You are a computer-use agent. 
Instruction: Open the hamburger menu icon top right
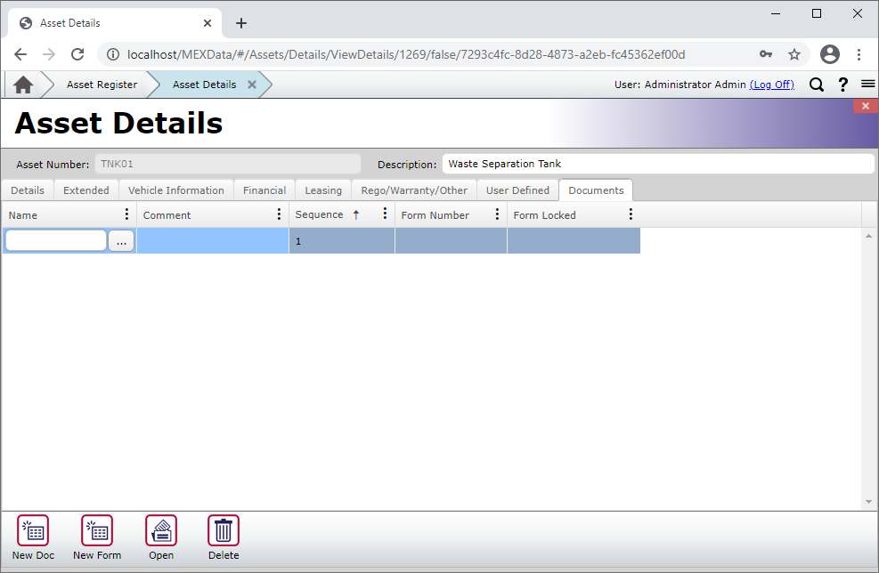(x=867, y=85)
